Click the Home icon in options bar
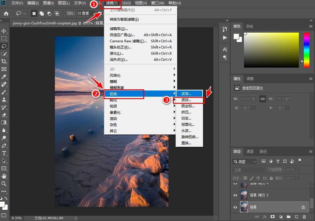Image resolution: width=315 pixels, height=221 pixels. [x=6, y=14]
